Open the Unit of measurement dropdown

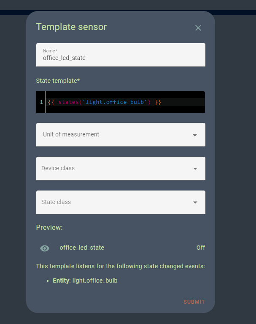(x=121, y=135)
